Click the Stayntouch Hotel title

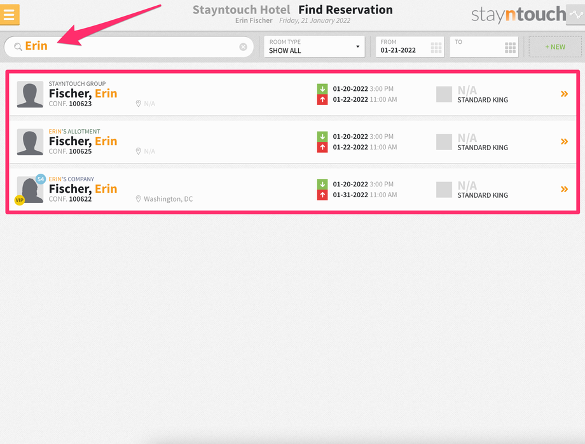241,10
